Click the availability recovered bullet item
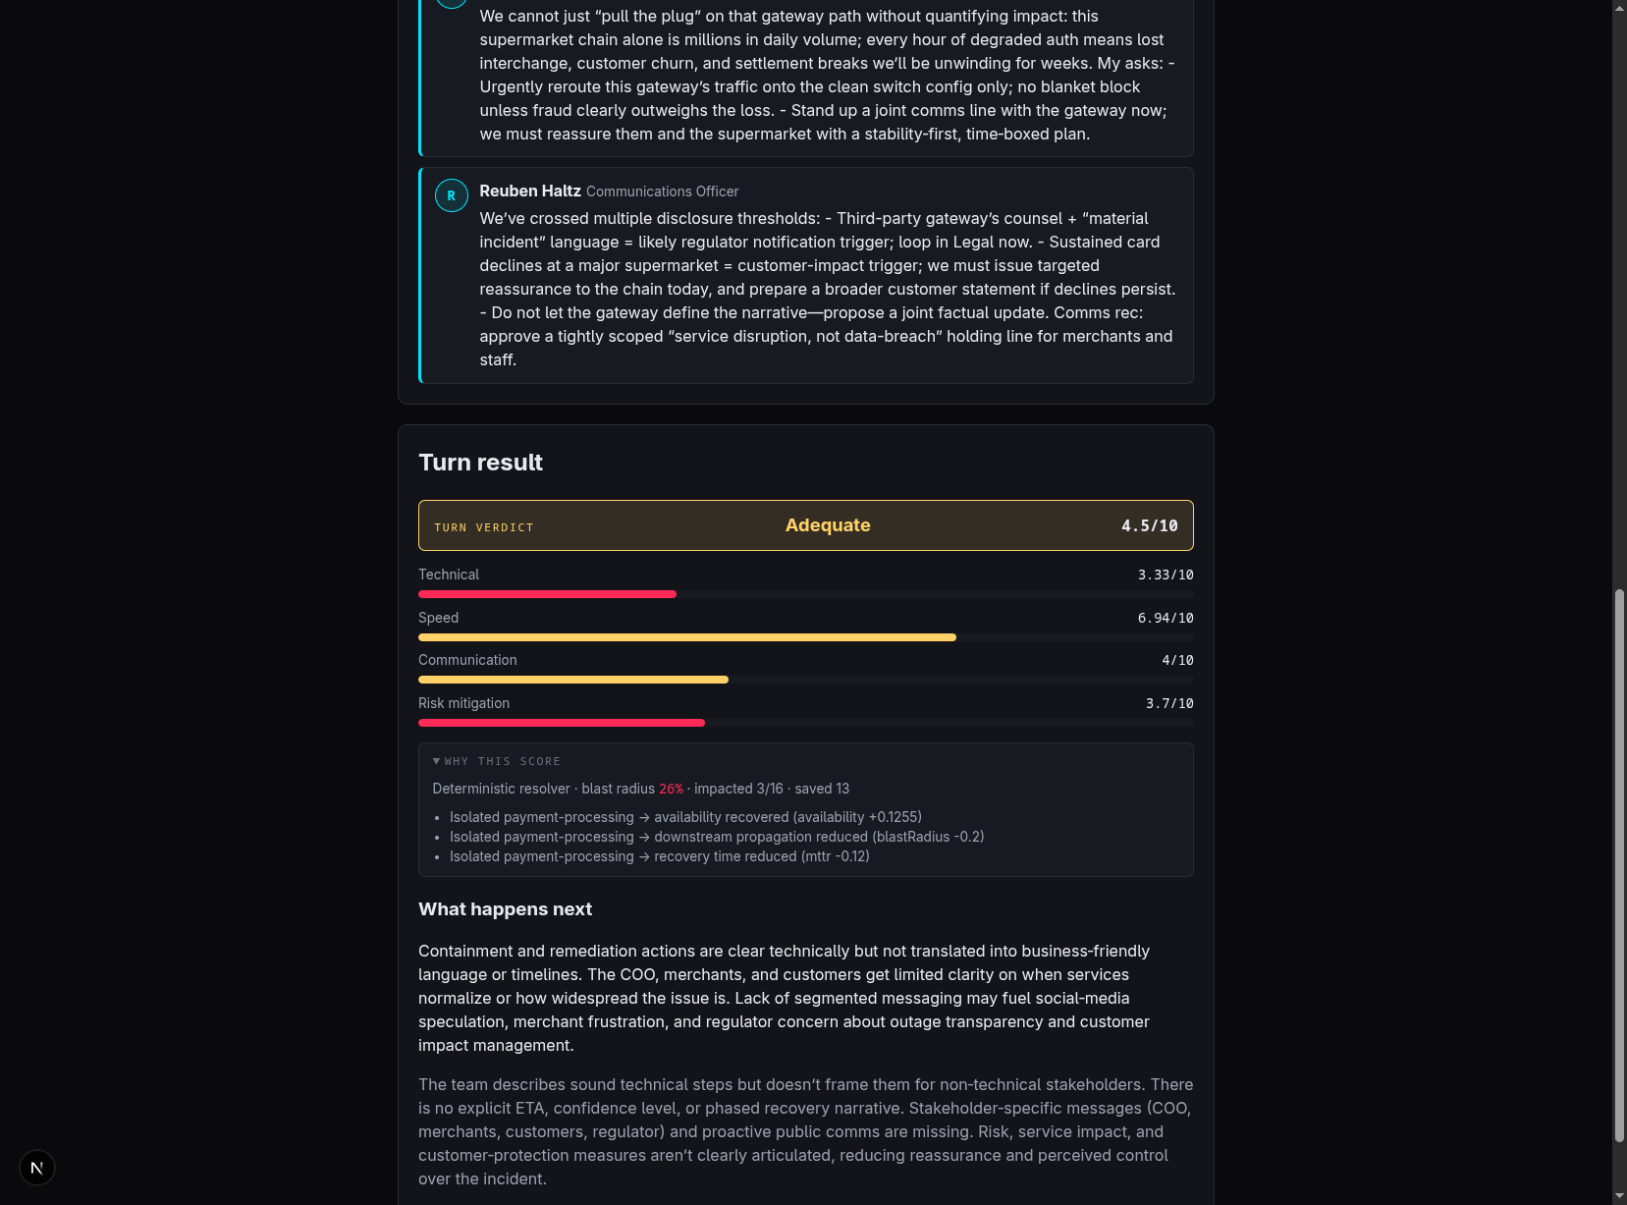The height and width of the screenshot is (1205, 1627). (x=685, y=817)
